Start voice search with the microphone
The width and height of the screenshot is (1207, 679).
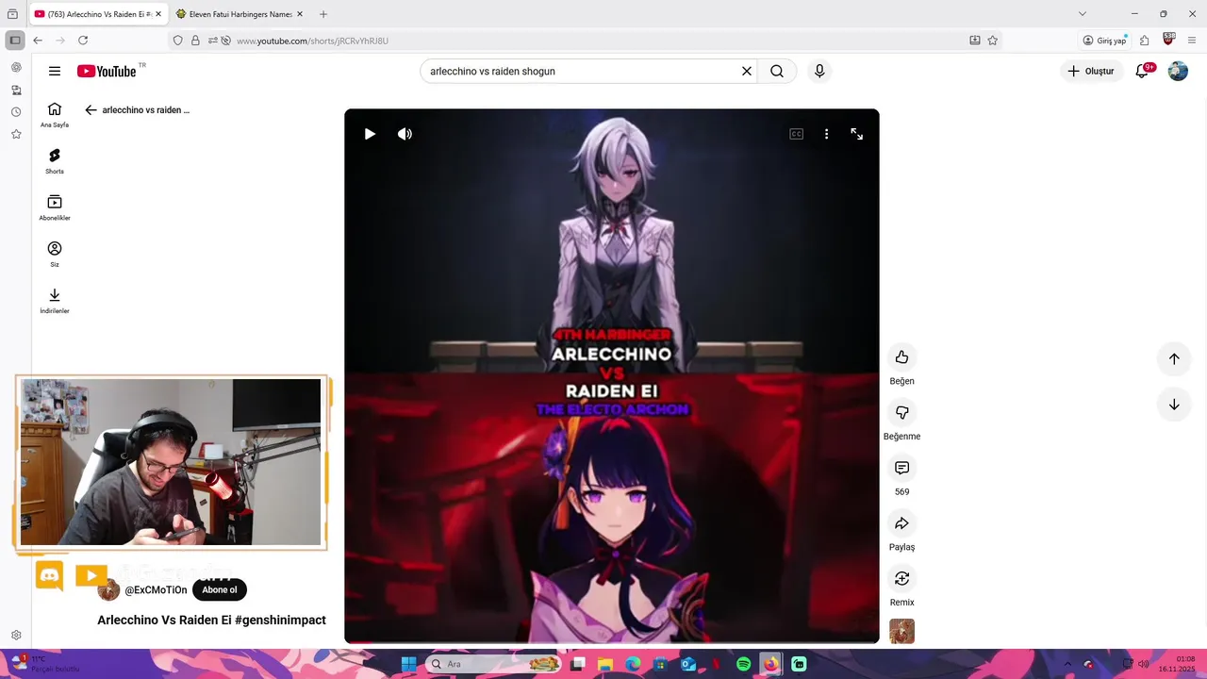point(819,71)
